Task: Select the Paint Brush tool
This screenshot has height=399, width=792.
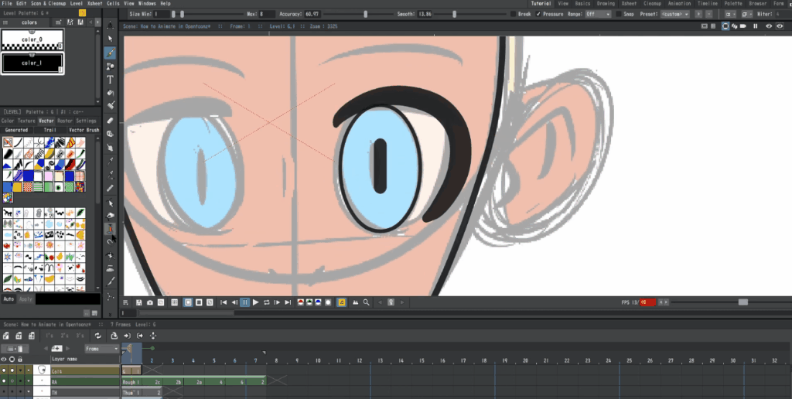Action: coord(110,106)
